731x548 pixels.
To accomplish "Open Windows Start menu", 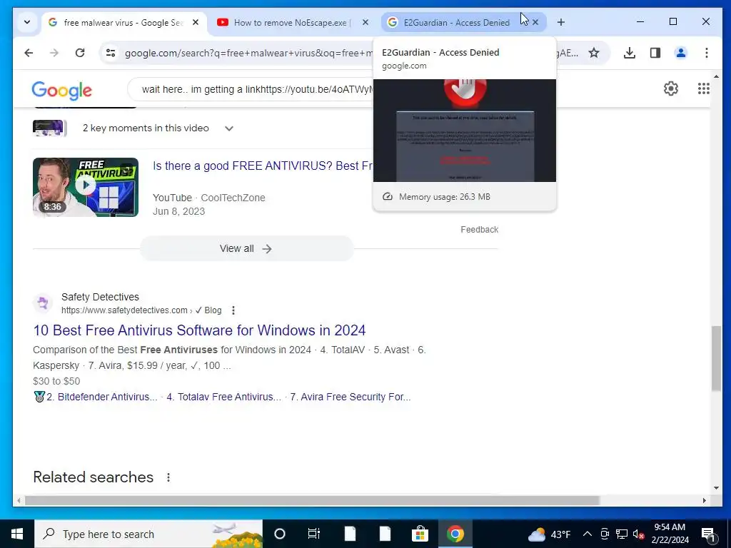I will [x=17, y=534].
